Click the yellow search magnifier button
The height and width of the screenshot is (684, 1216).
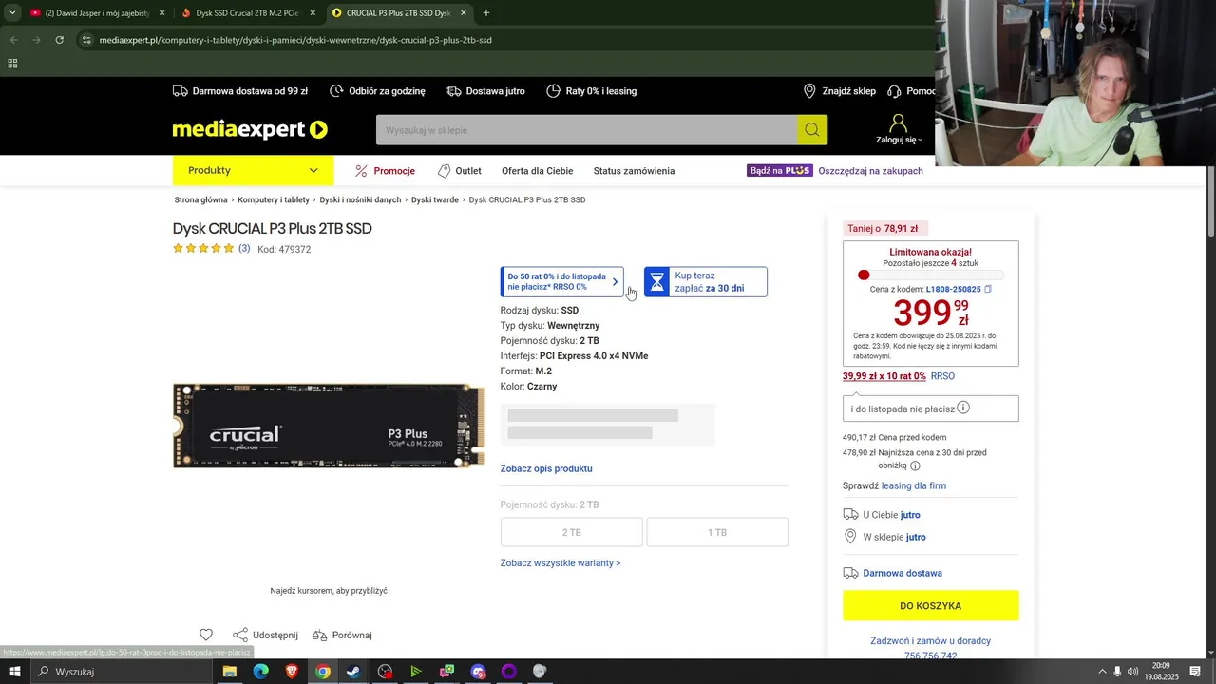click(x=812, y=130)
